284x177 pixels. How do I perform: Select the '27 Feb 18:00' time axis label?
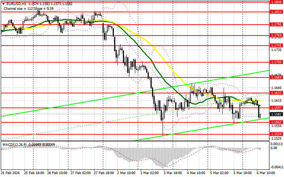[x=104, y=173]
